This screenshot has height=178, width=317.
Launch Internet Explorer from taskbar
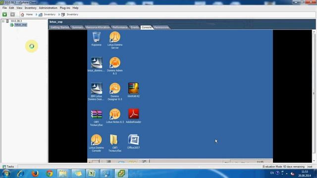click(20, 174)
